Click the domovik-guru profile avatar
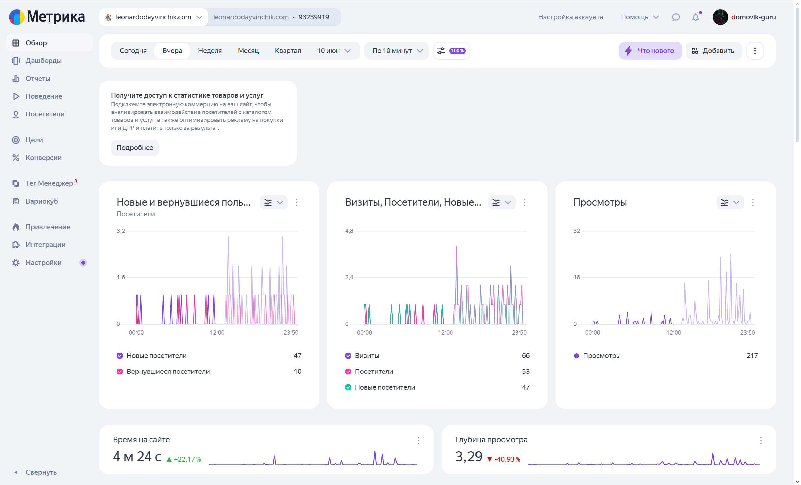 click(720, 17)
